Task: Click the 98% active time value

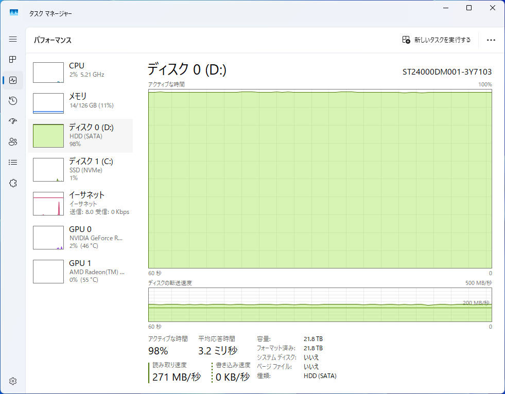Action: click(158, 351)
